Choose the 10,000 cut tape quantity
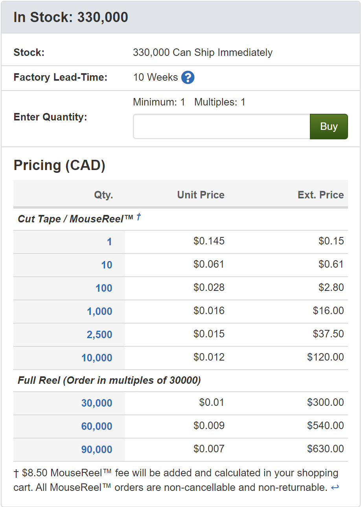Image resolution: width=361 pixels, height=507 pixels. (97, 358)
